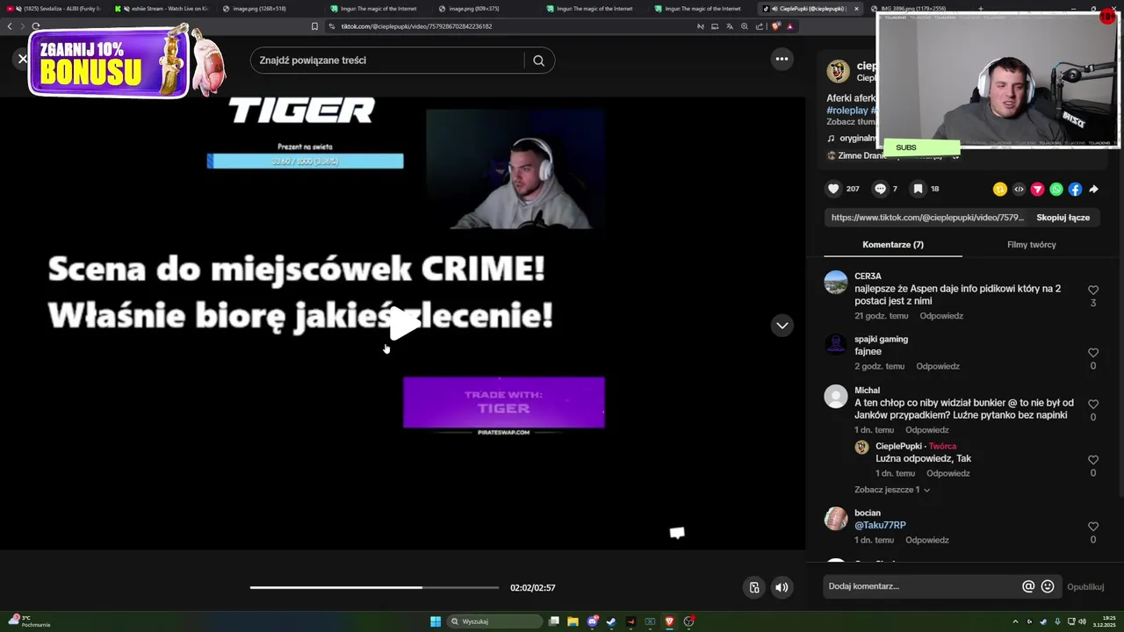This screenshot has width=1124, height=632.
Task: Reply to spajki gaming's comment
Action: click(x=938, y=367)
